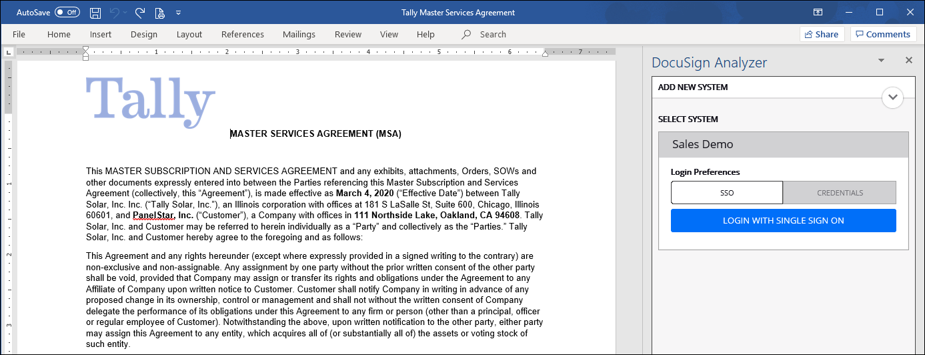Open the References ribbon tab
Viewport: 925px width, 355px height.
click(242, 35)
